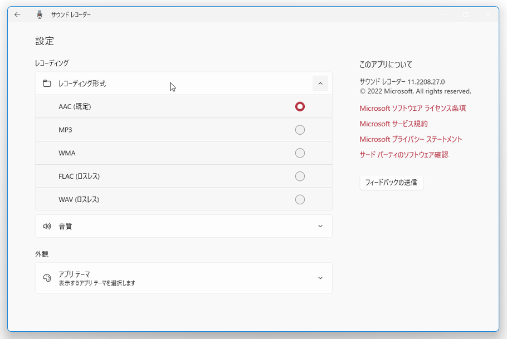Select the MP3 format radio button
The height and width of the screenshot is (339, 507).
pyautogui.click(x=300, y=130)
